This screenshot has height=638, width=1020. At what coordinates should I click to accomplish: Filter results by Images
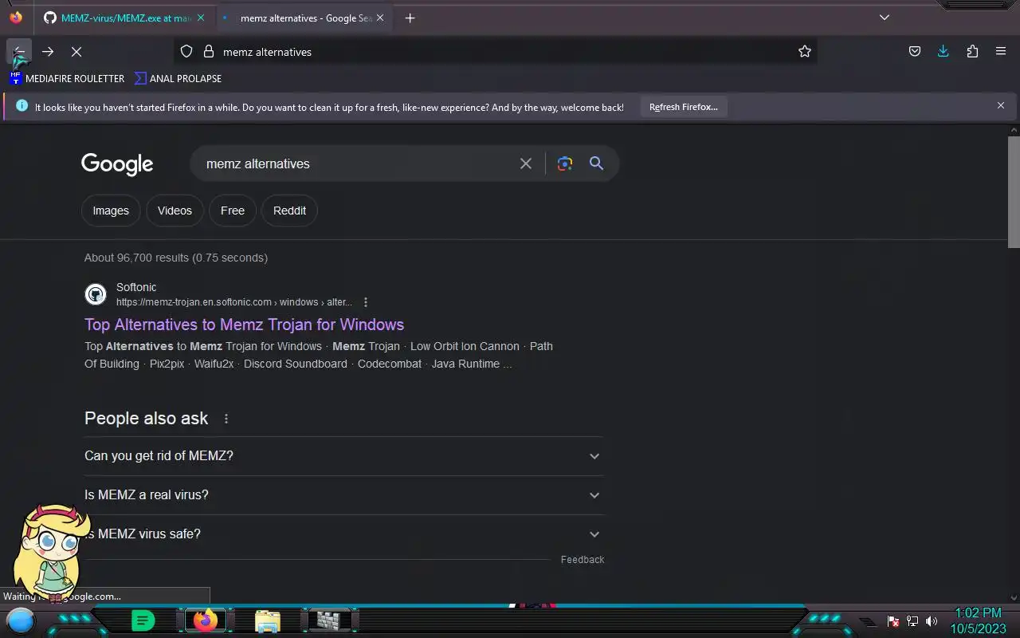pos(111,211)
